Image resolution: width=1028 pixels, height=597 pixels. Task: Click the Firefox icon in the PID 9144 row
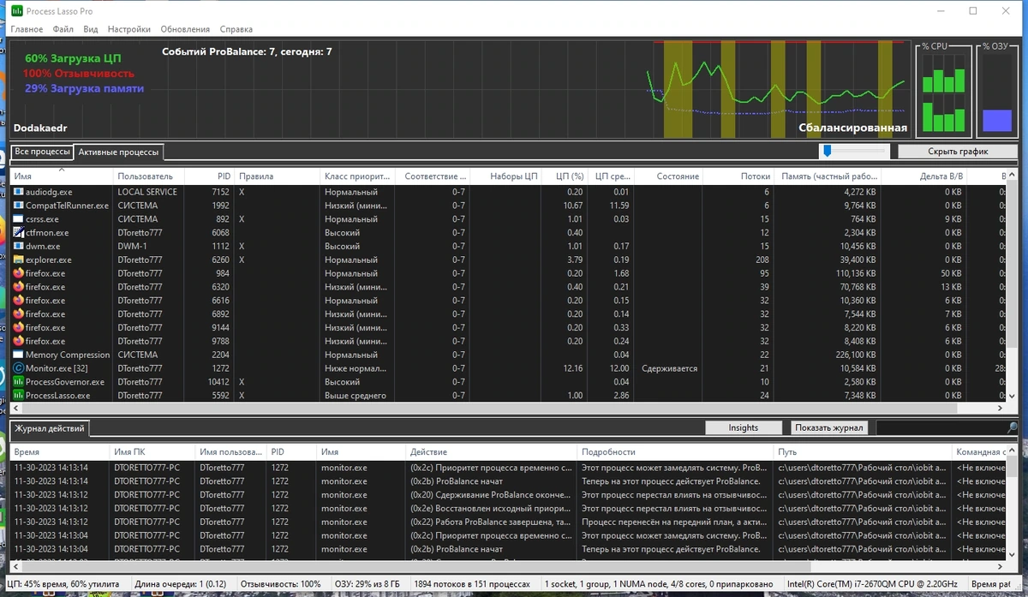pos(18,328)
